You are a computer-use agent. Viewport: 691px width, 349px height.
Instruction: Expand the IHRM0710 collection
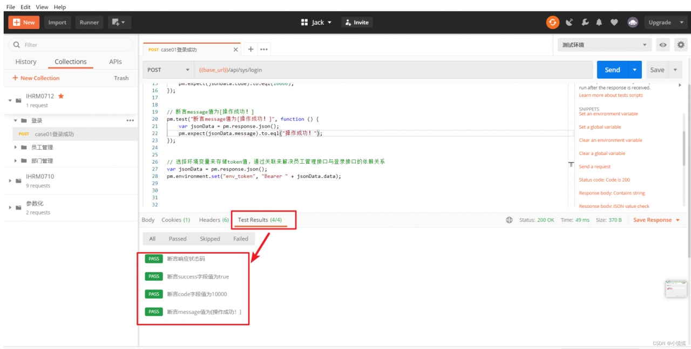click(10, 180)
